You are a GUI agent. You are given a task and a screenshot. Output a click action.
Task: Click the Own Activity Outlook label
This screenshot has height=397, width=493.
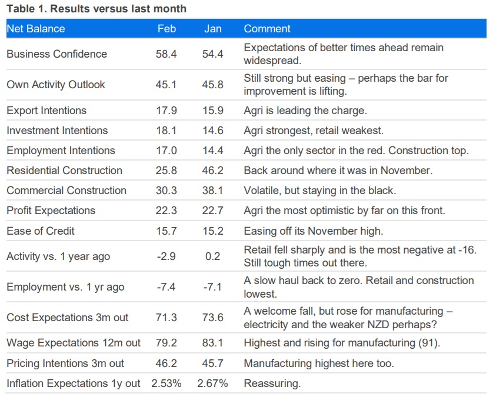click(x=56, y=85)
